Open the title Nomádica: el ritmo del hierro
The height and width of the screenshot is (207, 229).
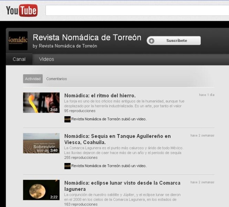coord(100,95)
